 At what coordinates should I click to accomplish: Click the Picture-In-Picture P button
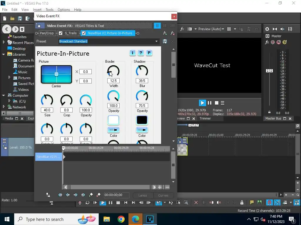[149, 53]
